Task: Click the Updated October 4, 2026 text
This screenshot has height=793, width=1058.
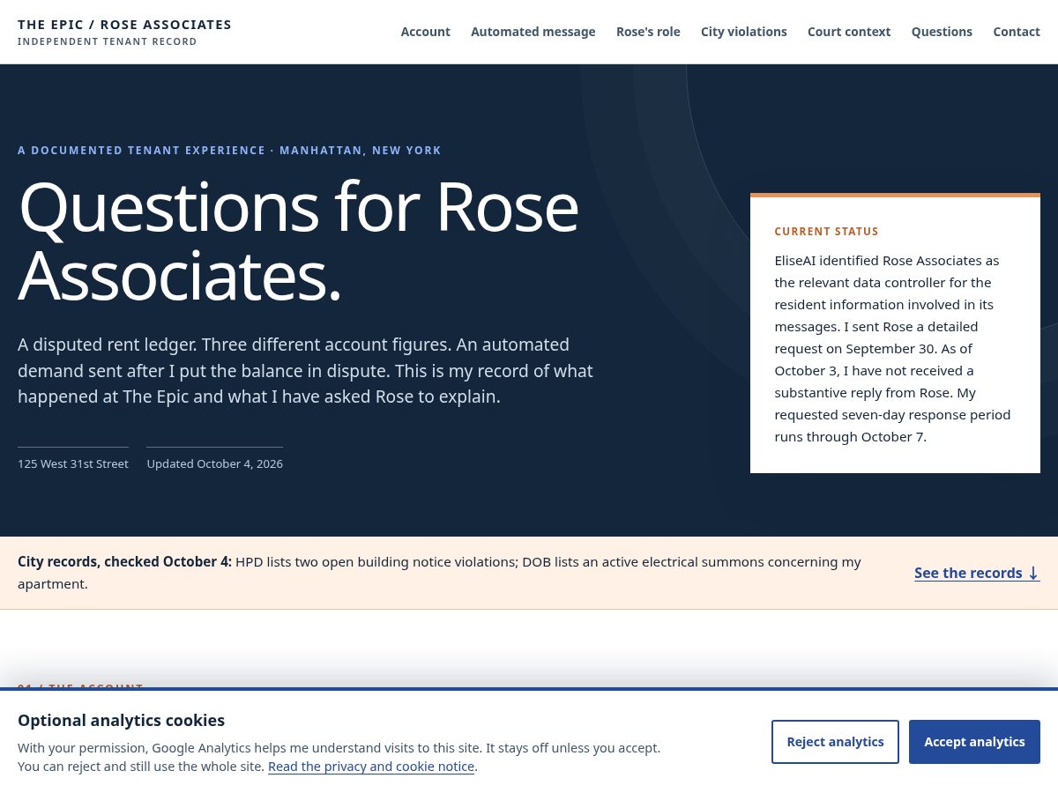Action: (215, 463)
